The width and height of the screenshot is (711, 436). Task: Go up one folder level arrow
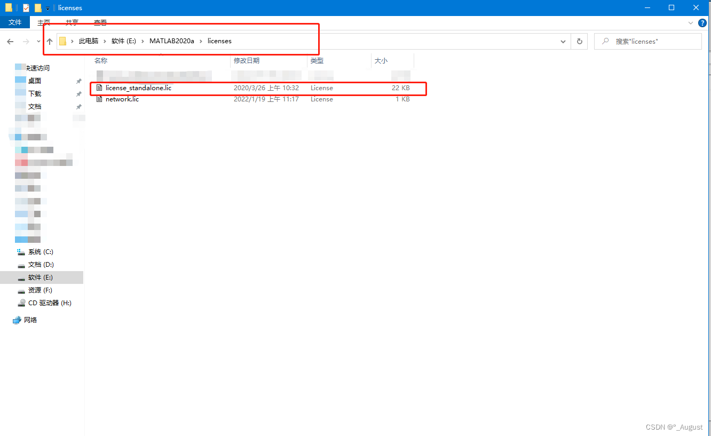pyautogui.click(x=50, y=41)
